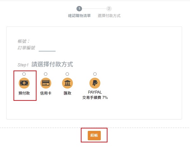Select the 匯款 radio button
The image size is (190, 147).
67,74
